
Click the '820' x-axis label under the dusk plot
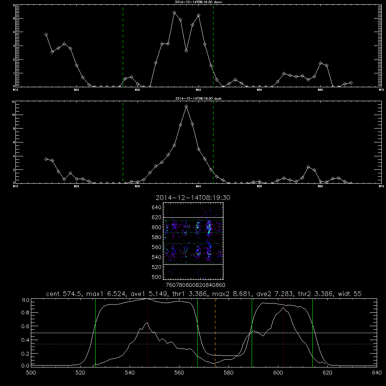tap(76, 186)
